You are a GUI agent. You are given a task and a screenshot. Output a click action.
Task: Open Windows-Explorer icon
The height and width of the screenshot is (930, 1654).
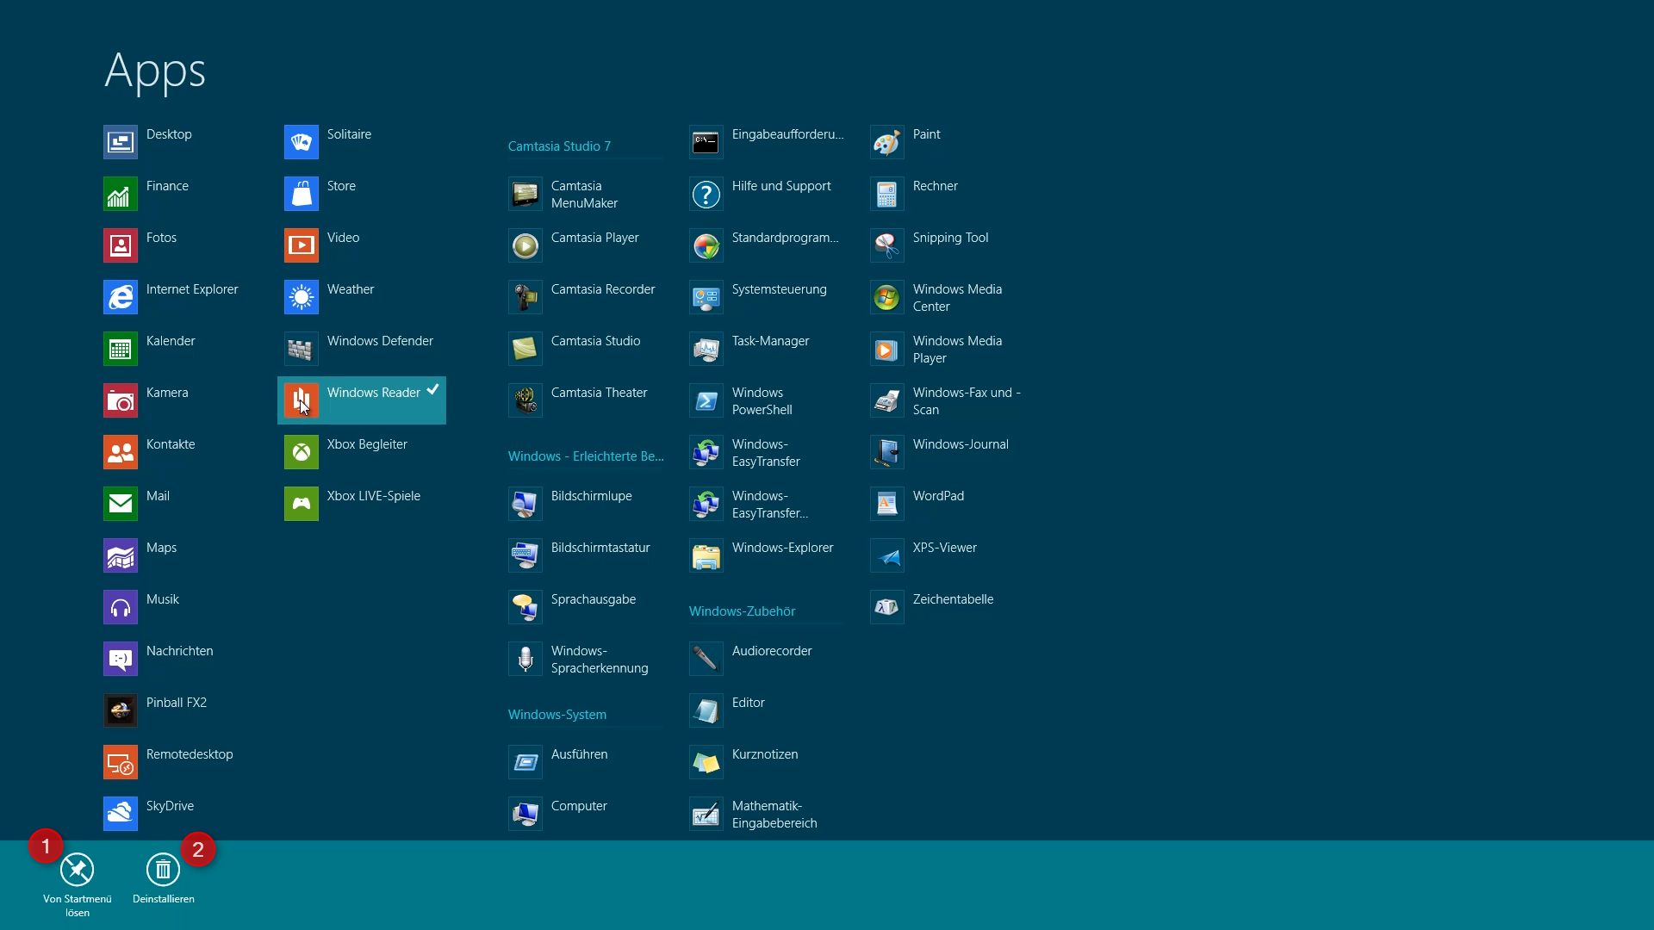706,555
